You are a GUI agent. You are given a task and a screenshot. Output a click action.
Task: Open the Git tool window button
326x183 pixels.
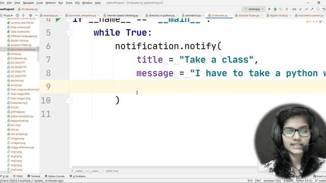click(x=4, y=176)
